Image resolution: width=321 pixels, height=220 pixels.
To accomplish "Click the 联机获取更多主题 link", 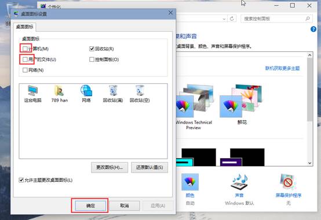I will tap(282, 68).
